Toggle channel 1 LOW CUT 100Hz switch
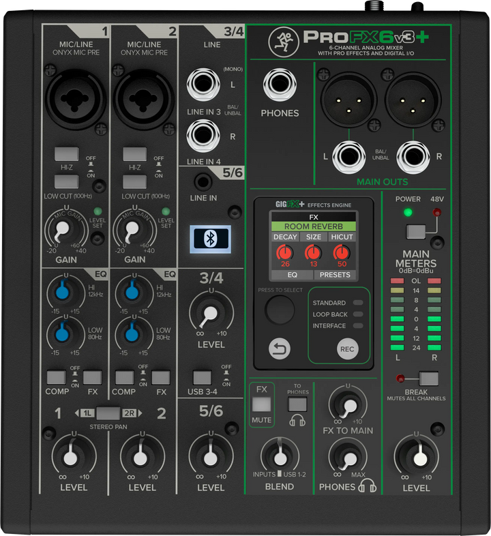Screen dimensions: 491x536 click(67, 181)
